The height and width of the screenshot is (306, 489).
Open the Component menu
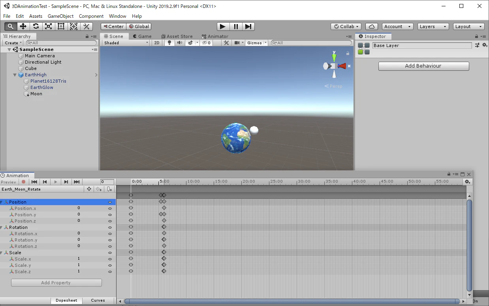pyautogui.click(x=91, y=16)
